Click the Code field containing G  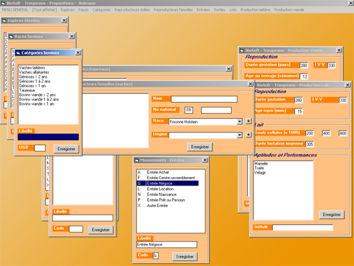155,256
